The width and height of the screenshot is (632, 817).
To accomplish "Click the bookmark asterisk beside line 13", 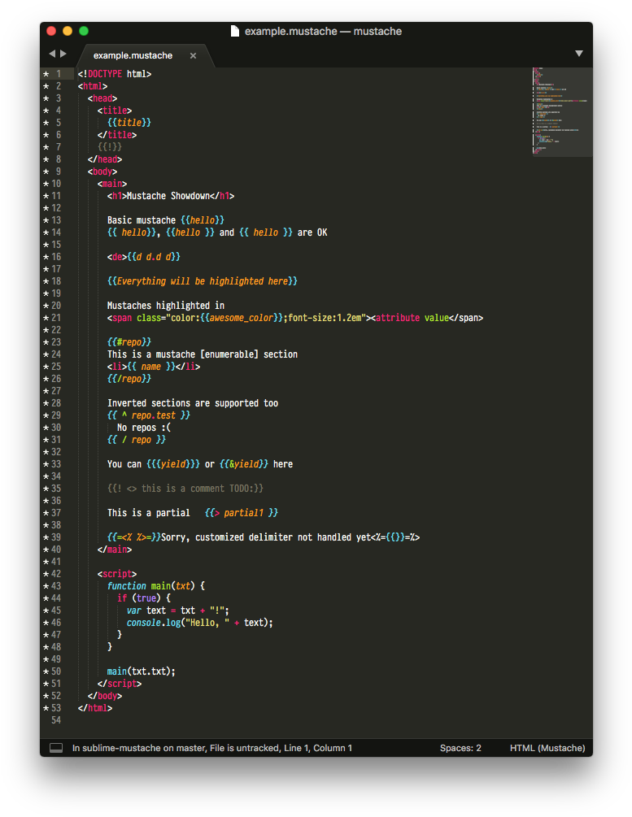I will coord(46,219).
